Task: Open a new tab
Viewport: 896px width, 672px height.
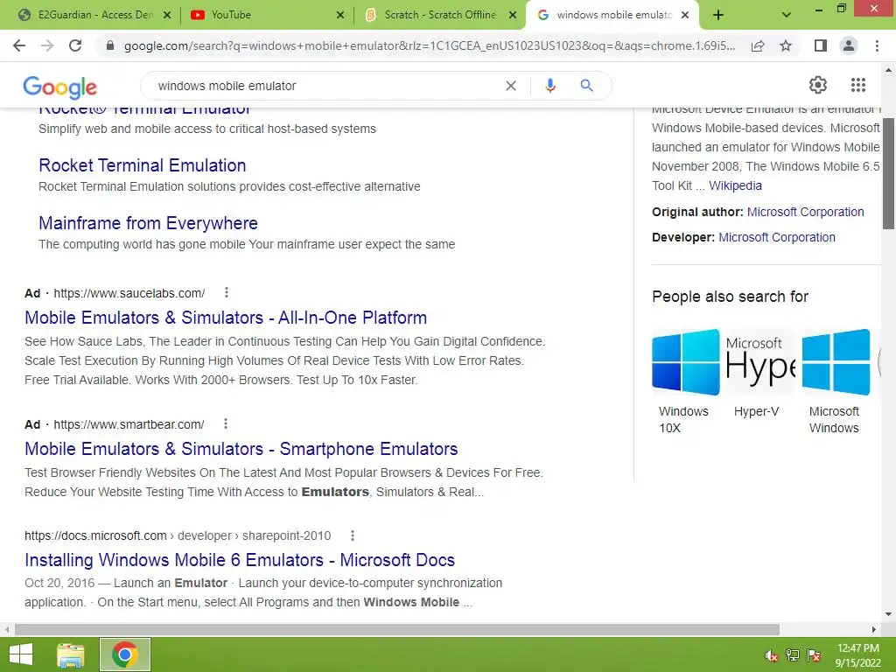Action: (718, 15)
